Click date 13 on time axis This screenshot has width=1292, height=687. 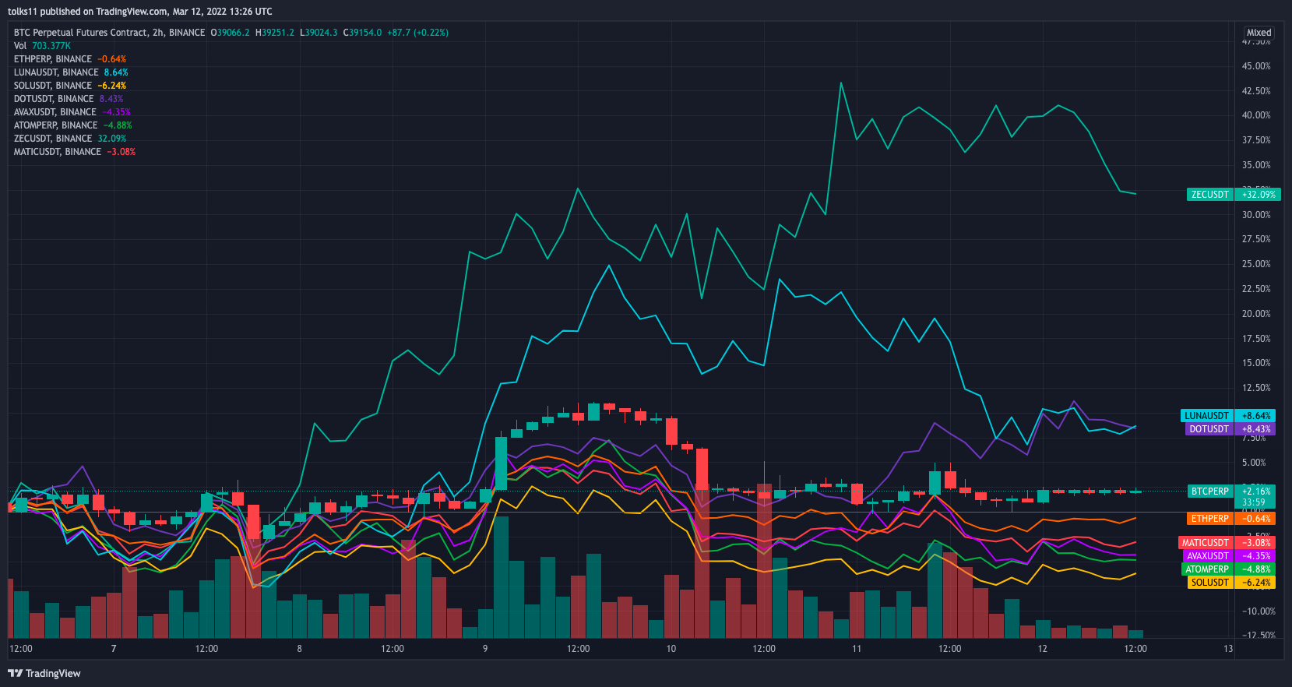[x=1228, y=649]
